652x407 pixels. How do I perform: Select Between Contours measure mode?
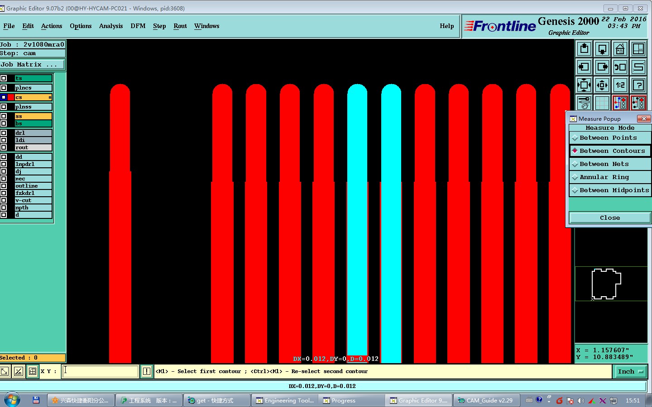[610, 151]
